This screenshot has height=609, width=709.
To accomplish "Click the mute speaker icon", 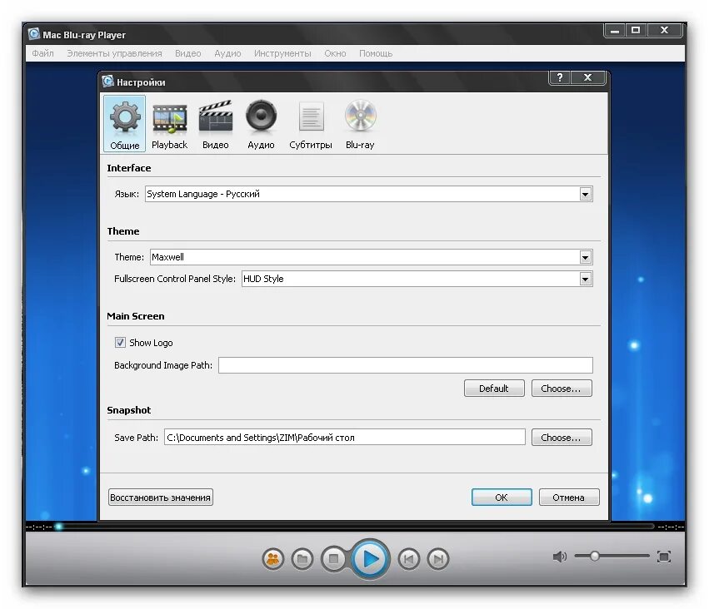I will tap(559, 557).
